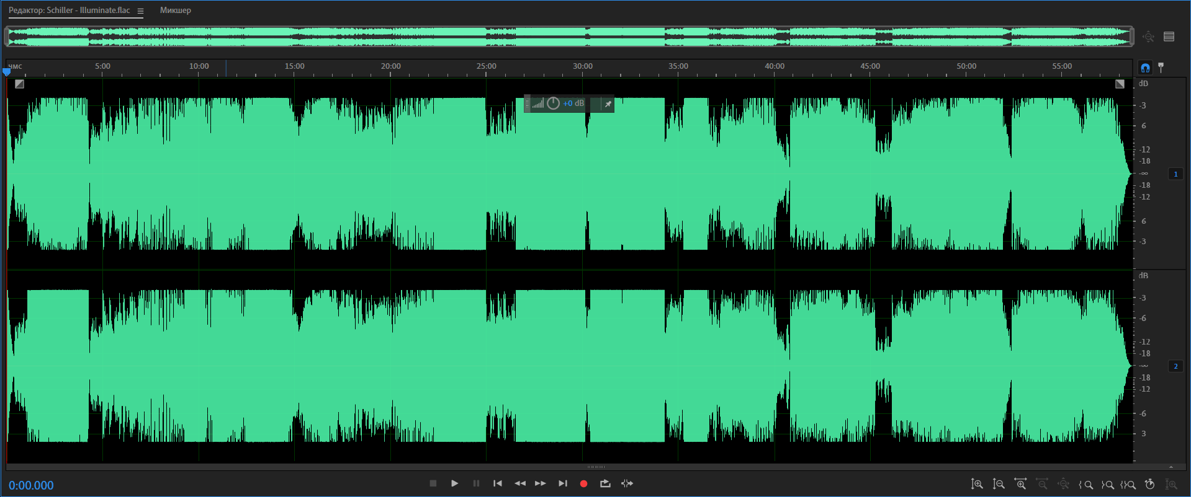The image size is (1191, 497).
Task: Zoom in at selection out-point
Action: 1107,485
